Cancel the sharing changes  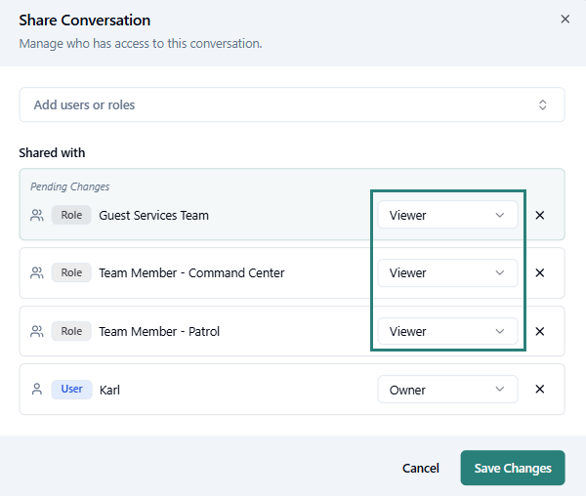[x=421, y=469]
